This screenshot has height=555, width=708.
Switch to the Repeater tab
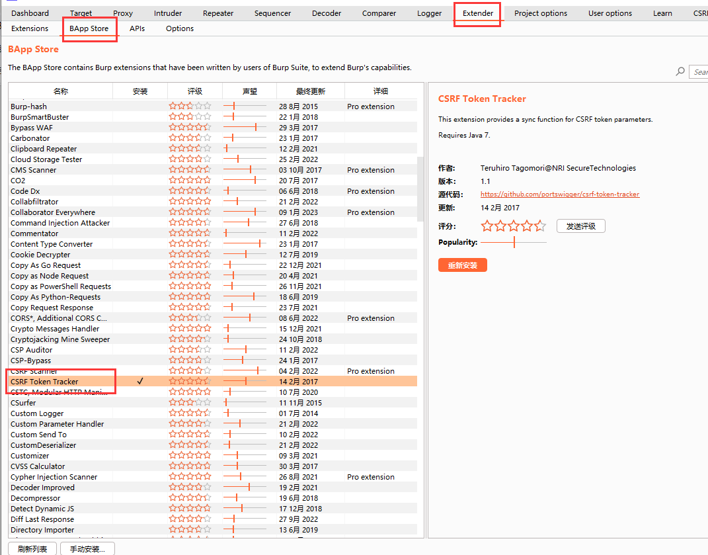tap(218, 13)
